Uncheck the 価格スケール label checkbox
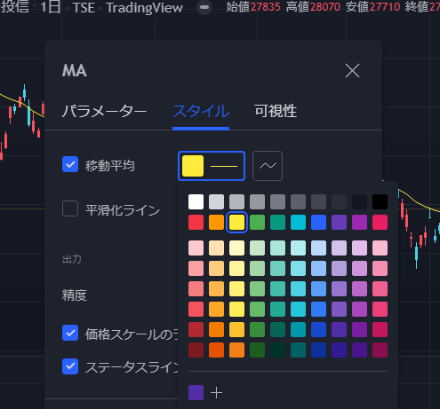 click(x=70, y=333)
